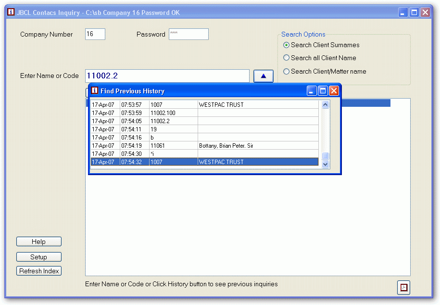Click the JBCL Contacs Inquiry title bar icon
This screenshot has width=440, height=305.
click(x=11, y=13)
